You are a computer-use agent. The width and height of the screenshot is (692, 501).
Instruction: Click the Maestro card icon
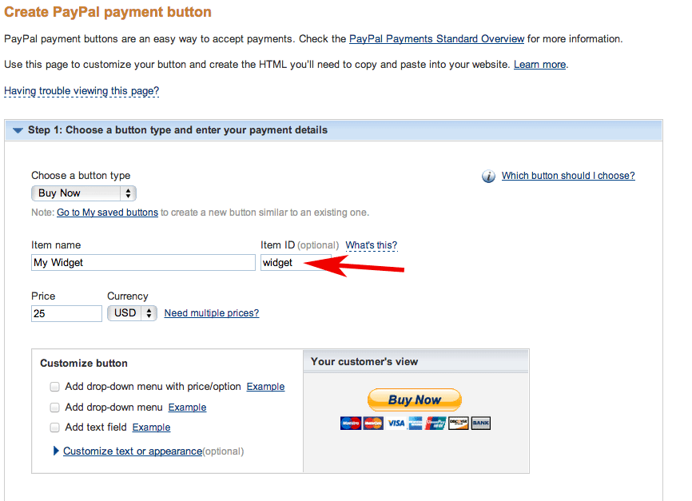351,423
